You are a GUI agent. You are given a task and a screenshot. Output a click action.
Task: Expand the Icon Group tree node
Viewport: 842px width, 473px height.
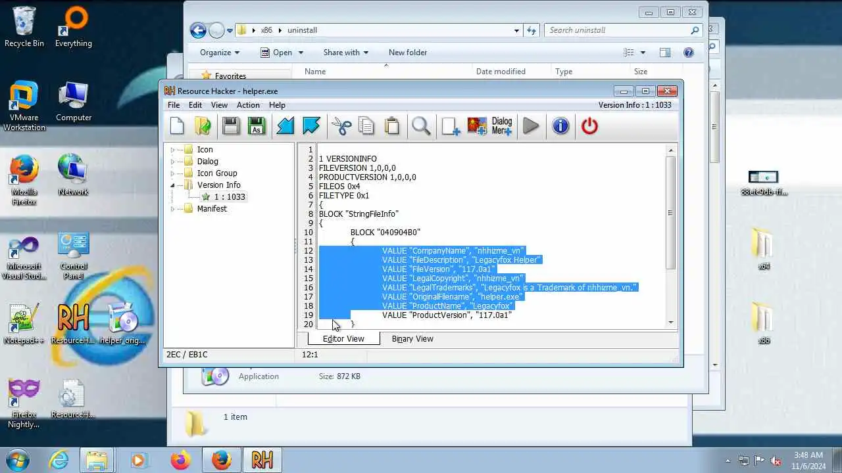coord(173,173)
